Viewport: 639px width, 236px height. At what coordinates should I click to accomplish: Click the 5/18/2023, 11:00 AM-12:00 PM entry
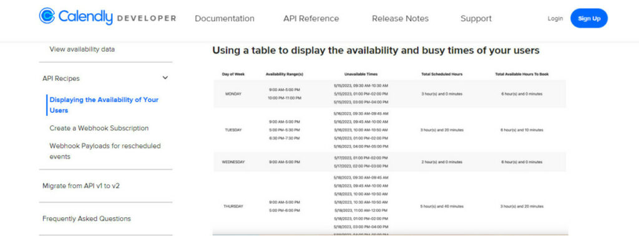[361, 210]
